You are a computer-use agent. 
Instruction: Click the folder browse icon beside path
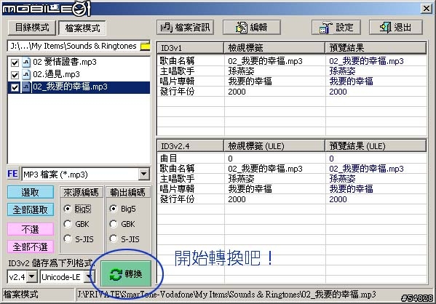click(x=146, y=46)
